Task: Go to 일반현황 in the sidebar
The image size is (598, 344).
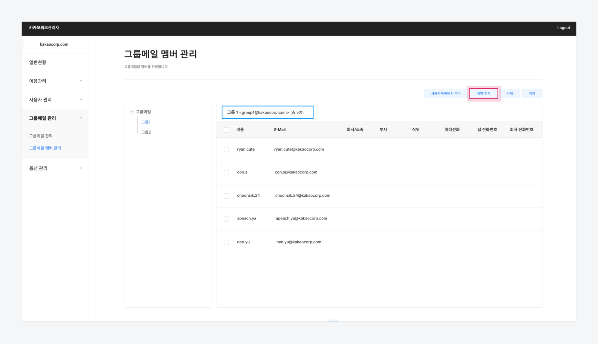Action: (38, 62)
